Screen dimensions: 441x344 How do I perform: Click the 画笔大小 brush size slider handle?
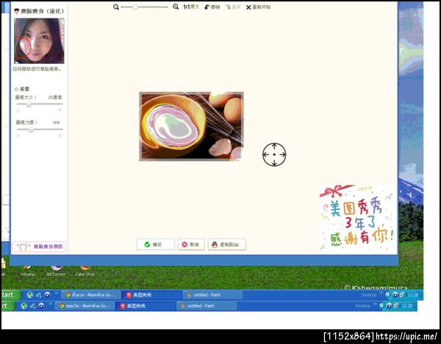pos(29,104)
